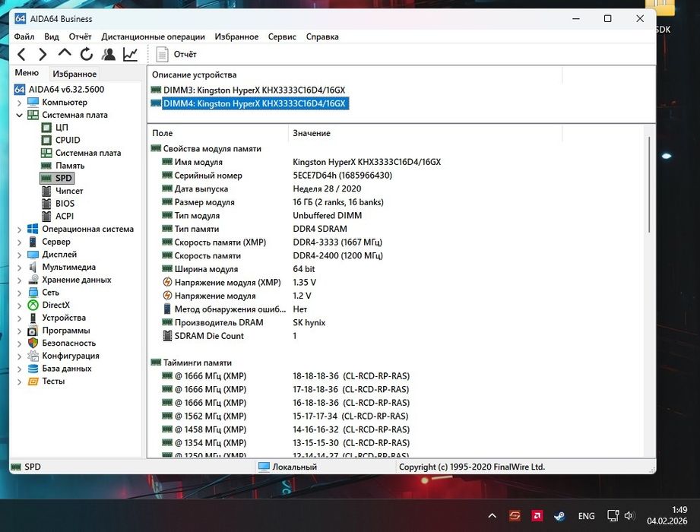Open the Чипсет item

pos(69,191)
